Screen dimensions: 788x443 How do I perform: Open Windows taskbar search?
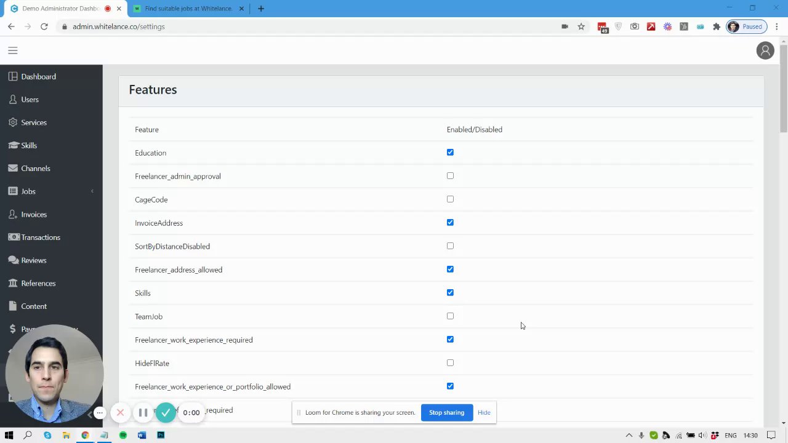click(28, 435)
